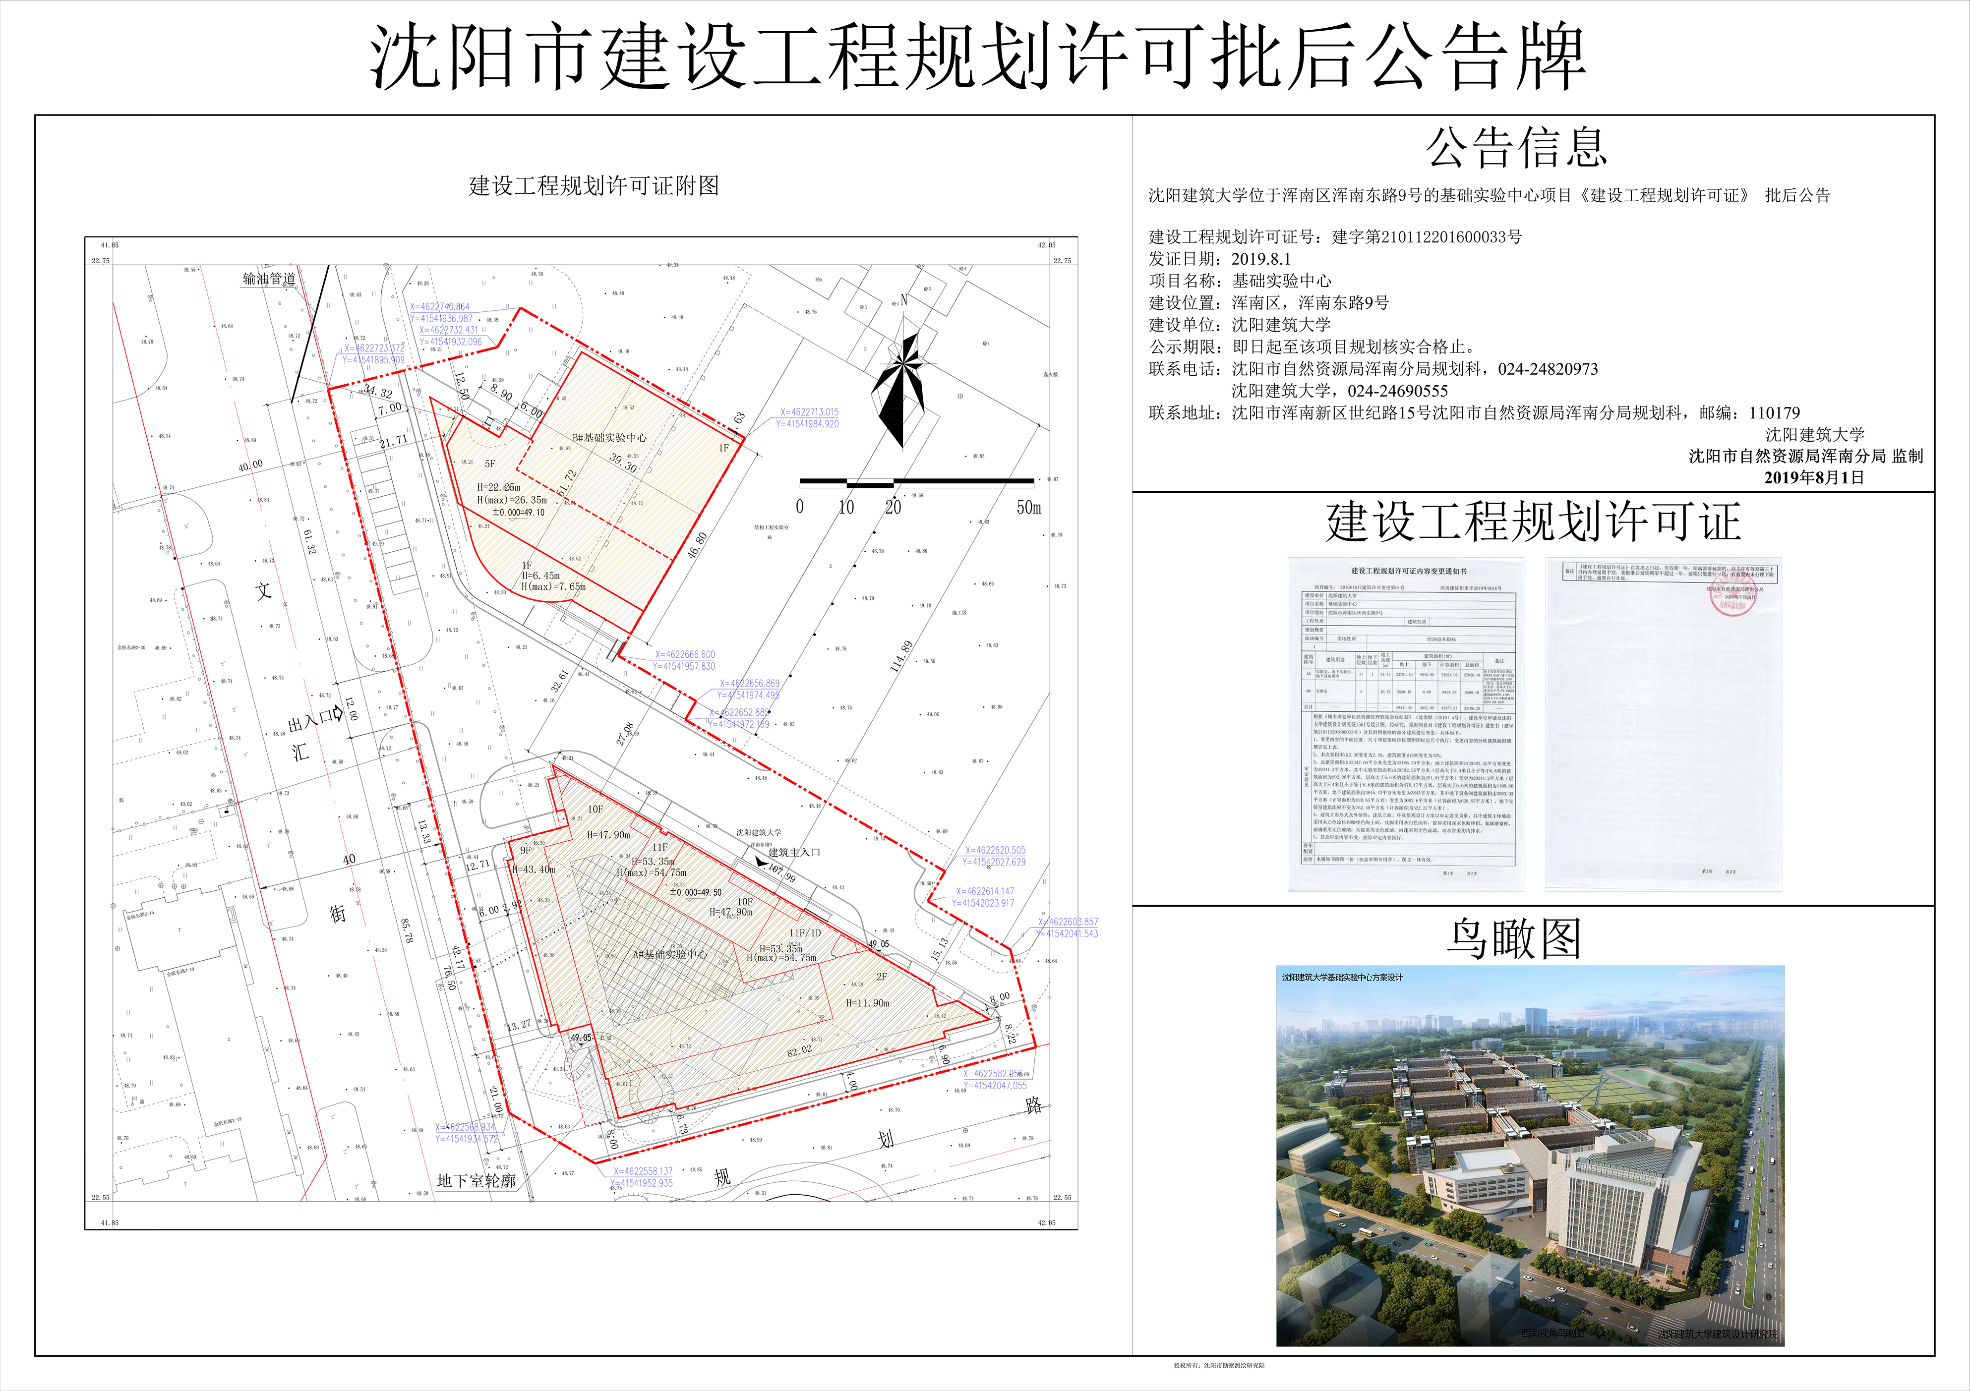Open the bird's-eye rendering image
Screen dimensions: 1970x1391
(1530, 1155)
